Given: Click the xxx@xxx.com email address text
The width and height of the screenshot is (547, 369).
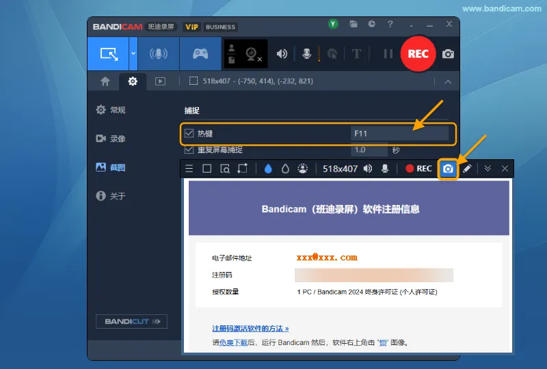Looking at the screenshot, I should pos(327,258).
